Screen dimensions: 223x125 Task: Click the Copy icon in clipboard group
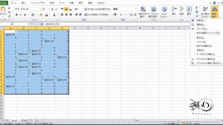(x=9, y=12)
